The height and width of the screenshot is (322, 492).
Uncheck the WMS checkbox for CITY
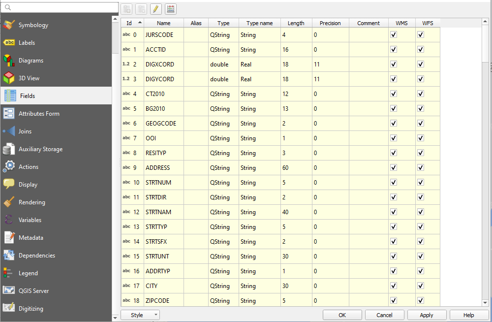pyautogui.click(x=393, y=286)
